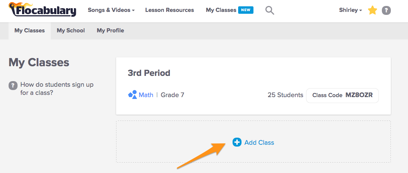The image size is (408, 173).
Task: Open 'How do students sign up' help link
Action: [x=57, y=89]
